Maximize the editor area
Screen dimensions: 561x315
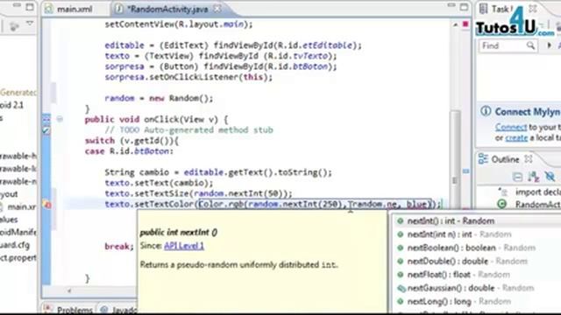(464, 7)
